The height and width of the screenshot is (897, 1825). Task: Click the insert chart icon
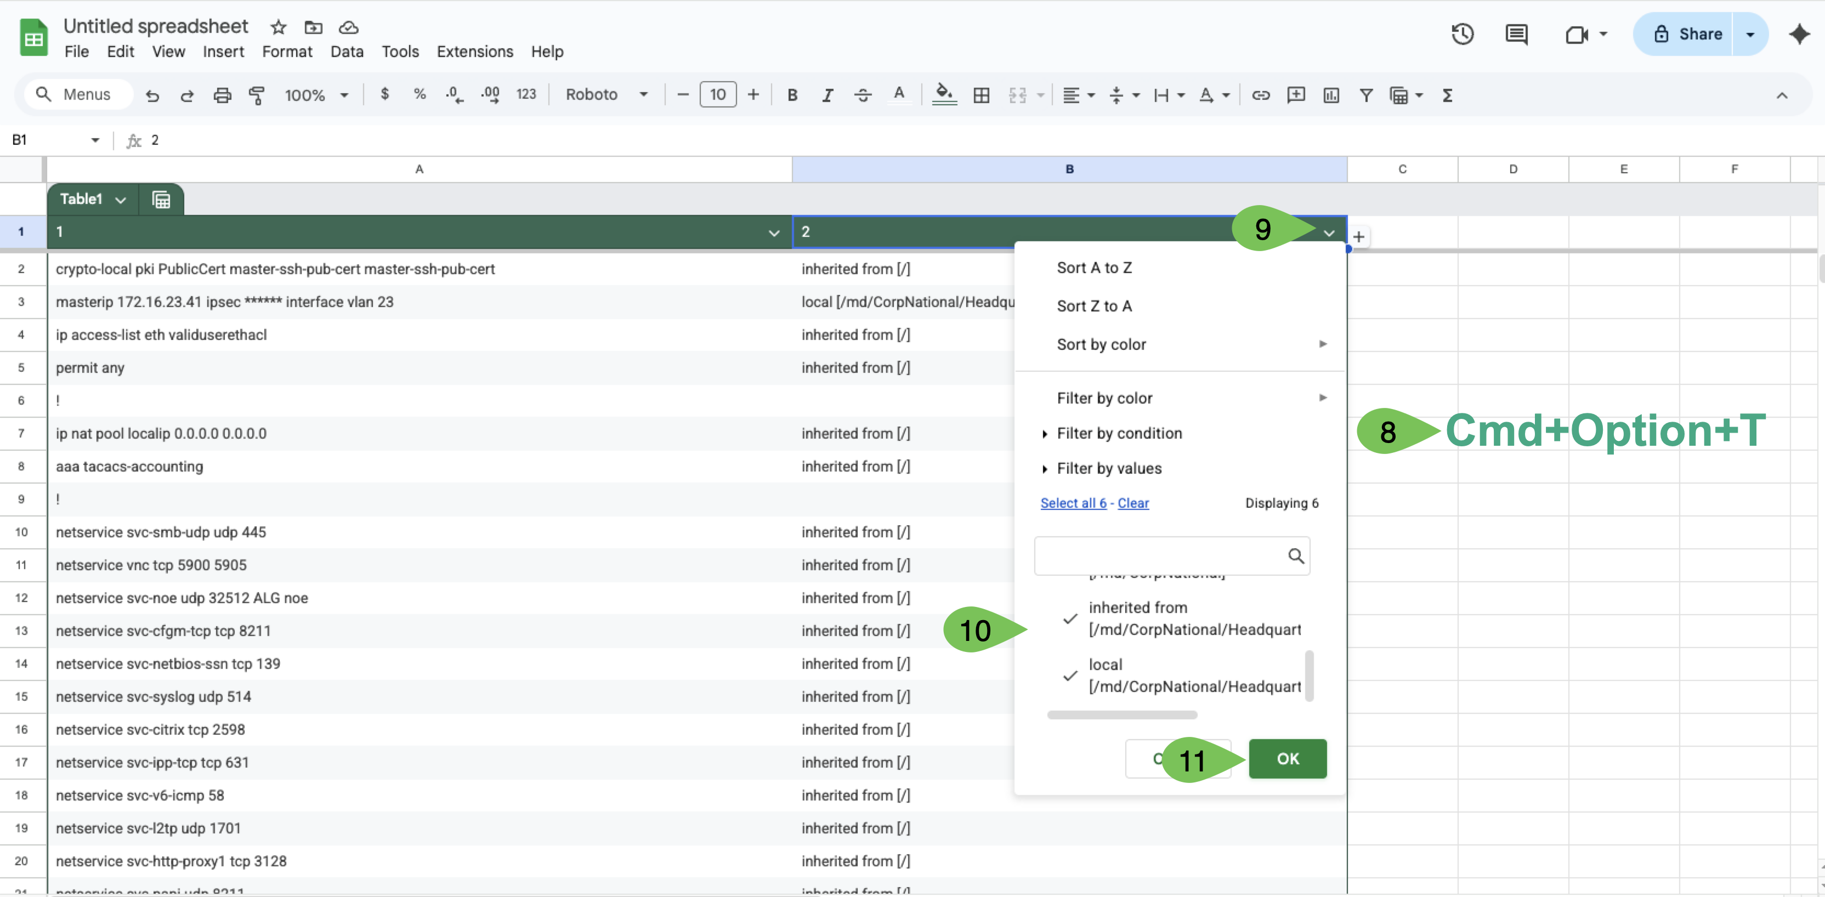[x=1331, y=95]
